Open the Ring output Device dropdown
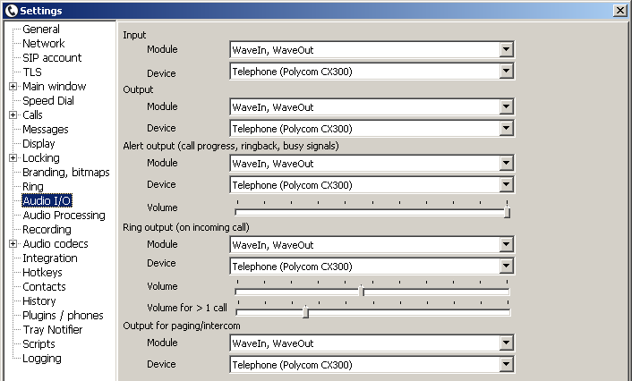The width and height of the screenshot is (632, 381). point(507,267)
